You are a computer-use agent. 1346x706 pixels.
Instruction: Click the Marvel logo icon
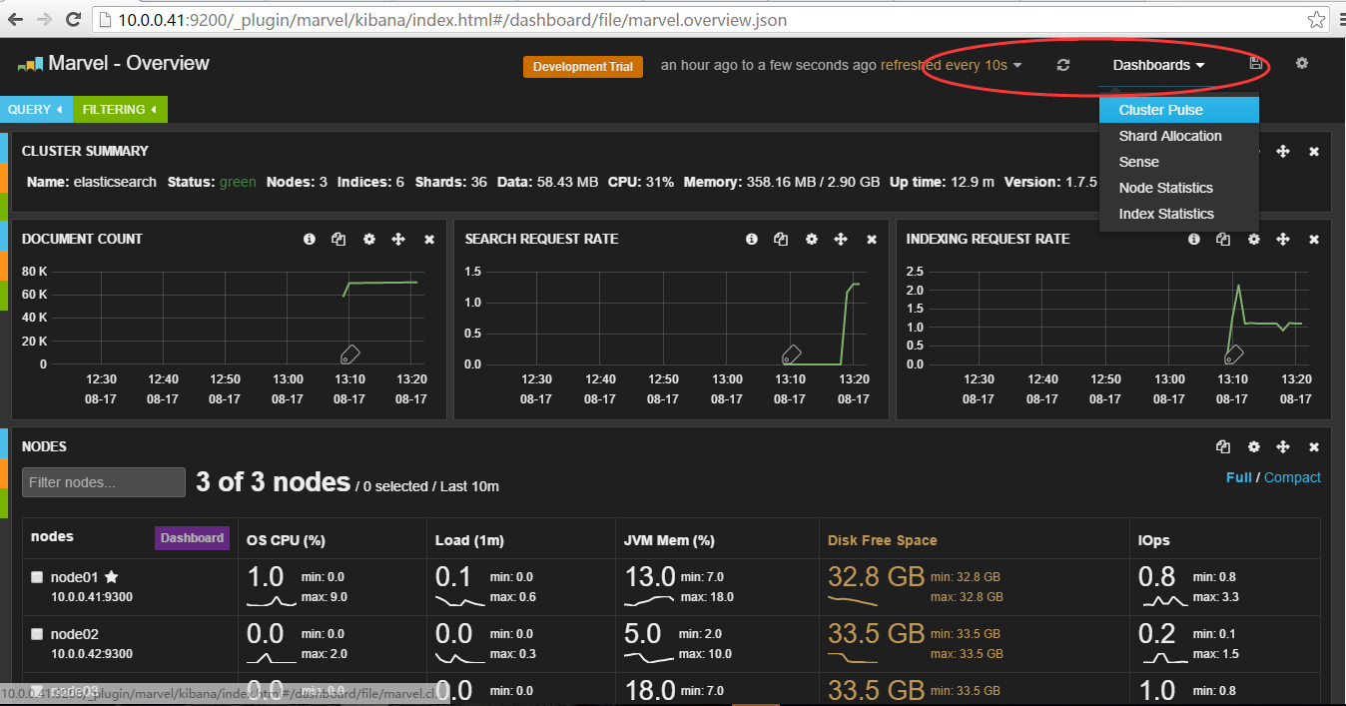pos(30,64)
